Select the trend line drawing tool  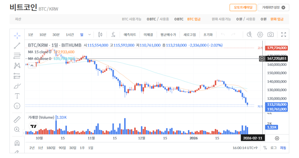coord(17,46)
